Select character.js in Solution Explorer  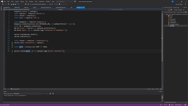pos(172,19)
